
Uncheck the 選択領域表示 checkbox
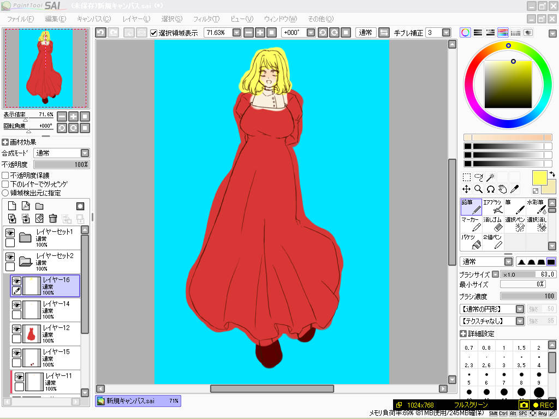click(x=154, y=33)
